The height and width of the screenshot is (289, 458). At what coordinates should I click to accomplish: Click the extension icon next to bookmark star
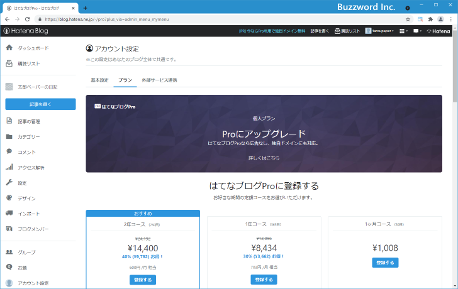(420, 19)
